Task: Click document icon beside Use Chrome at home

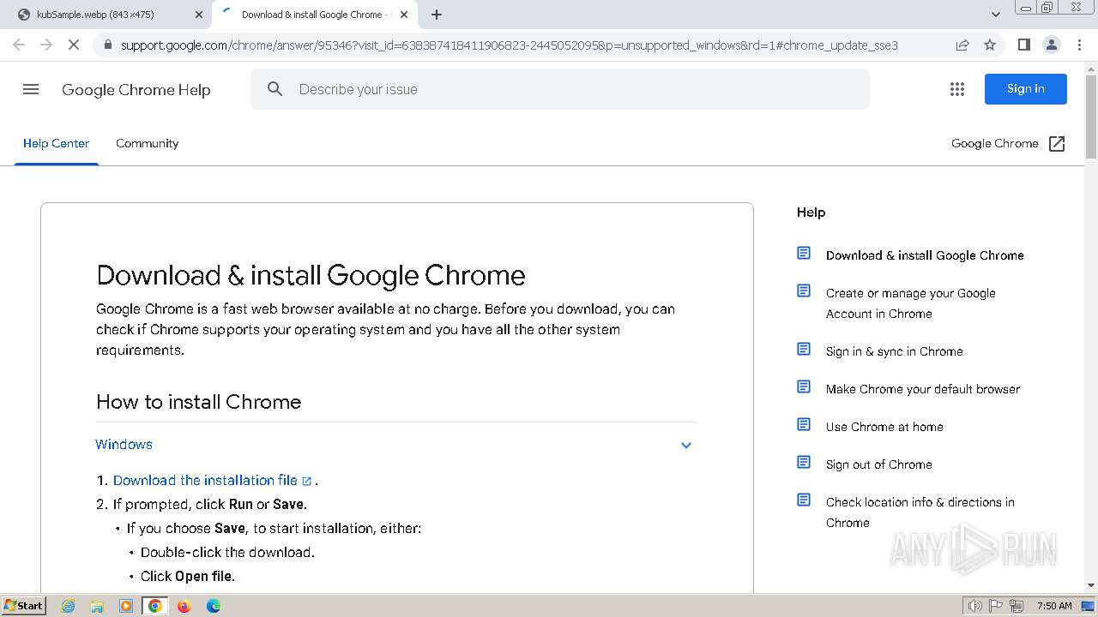Action: click(x=804, y=424)
